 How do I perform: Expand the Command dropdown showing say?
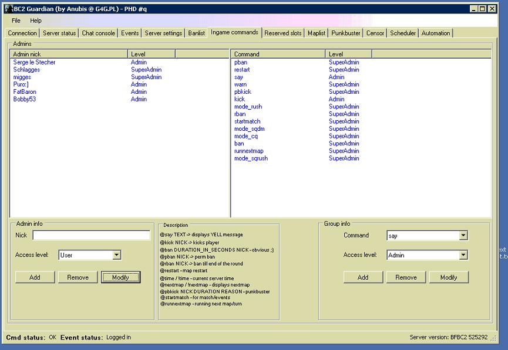(463, 236)
